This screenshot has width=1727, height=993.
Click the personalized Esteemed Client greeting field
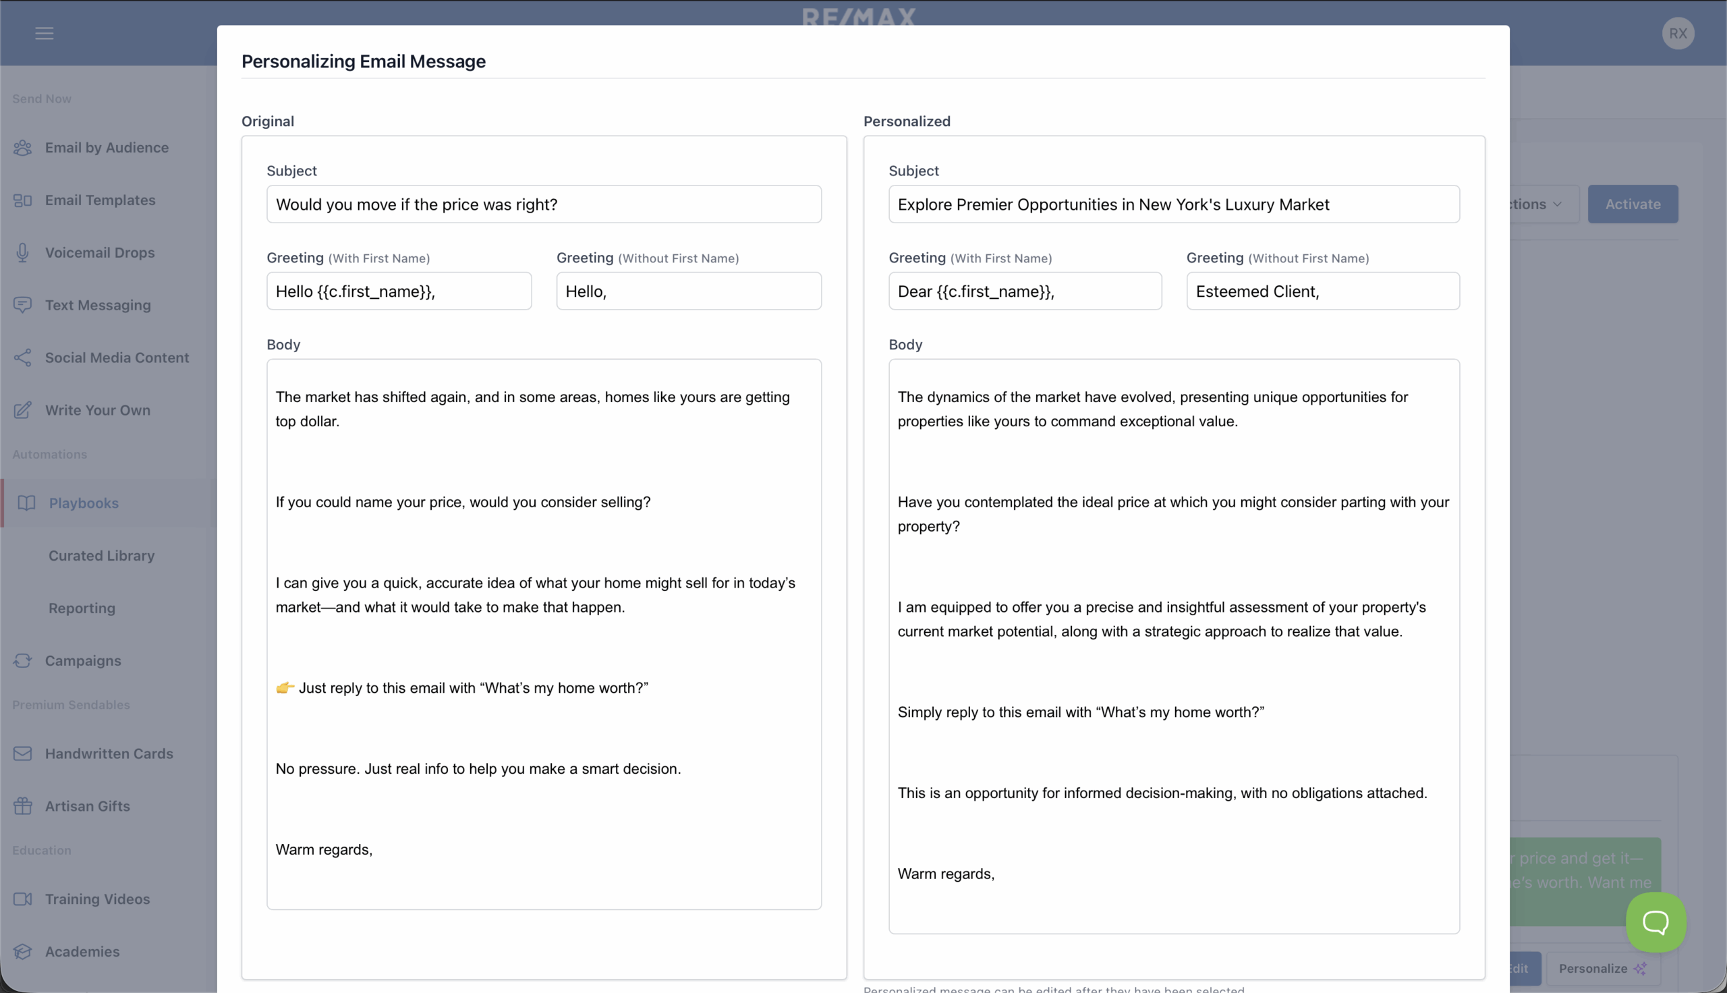(x=1322, y=292)
